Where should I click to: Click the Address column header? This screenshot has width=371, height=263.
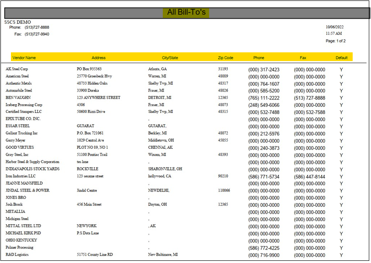pyautogui.click(x=99, y=58)
